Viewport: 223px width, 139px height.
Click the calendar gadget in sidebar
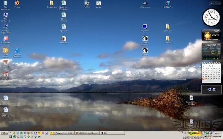[211, 73]
